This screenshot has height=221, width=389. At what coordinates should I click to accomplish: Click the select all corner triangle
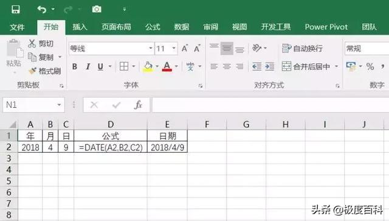[13, 124]
